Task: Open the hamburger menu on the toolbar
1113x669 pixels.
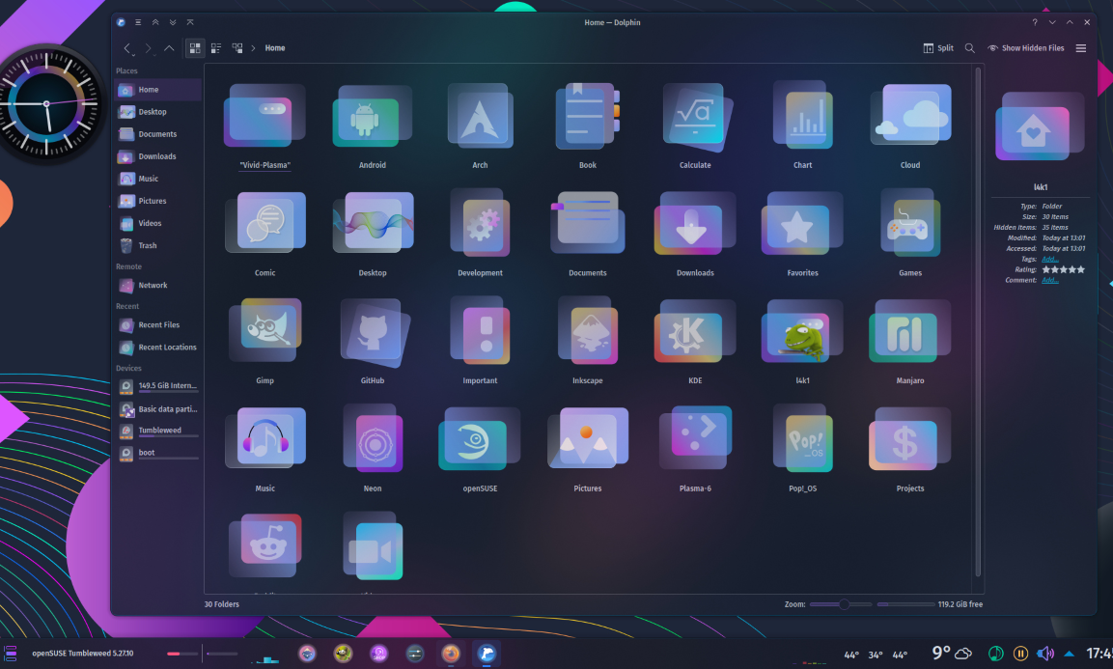Action: pos(1081,47)
